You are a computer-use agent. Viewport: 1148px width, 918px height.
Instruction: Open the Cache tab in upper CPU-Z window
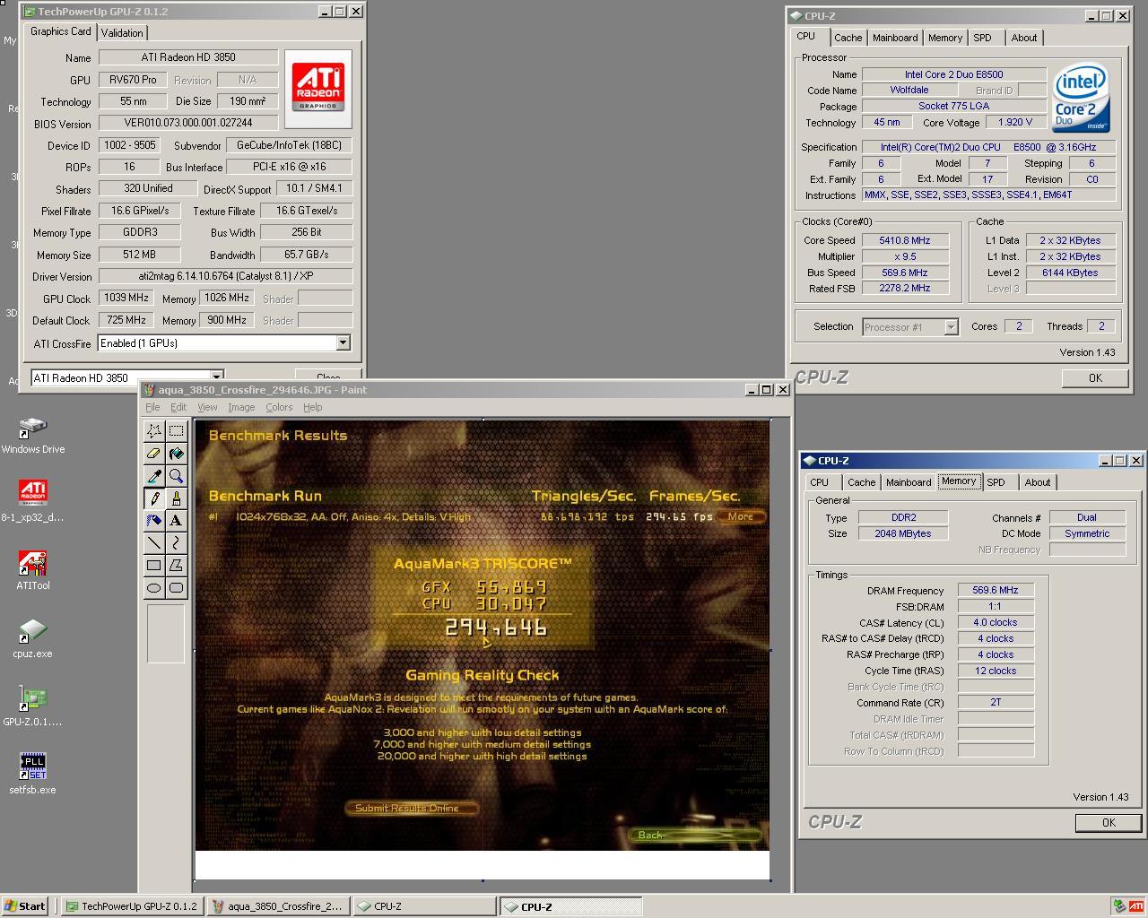point(848,38)
